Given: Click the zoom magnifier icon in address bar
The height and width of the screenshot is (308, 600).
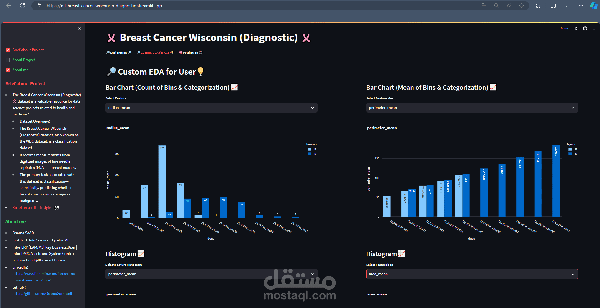Looking at the screenshot, I should (496, 6).
